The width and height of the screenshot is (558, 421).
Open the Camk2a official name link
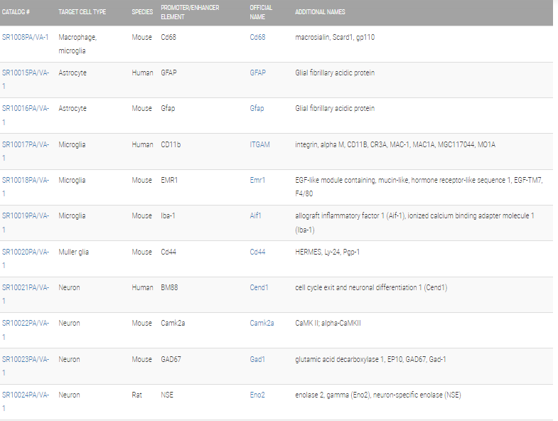point(262,324)
